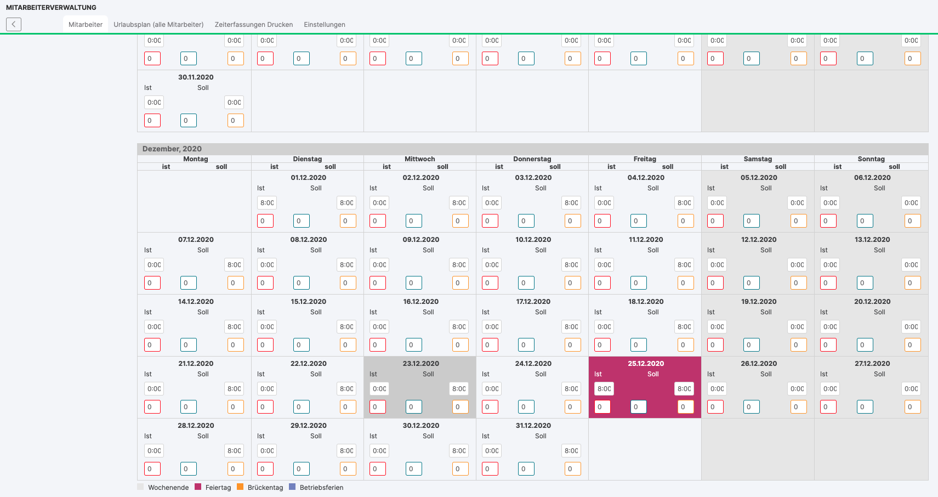Click the back arrow button
Screen dimensions: 938x497
(14, 24)
